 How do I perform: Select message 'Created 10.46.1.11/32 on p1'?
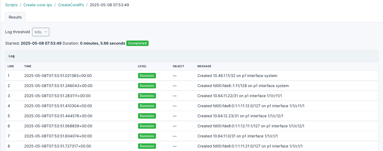point(237,76)
